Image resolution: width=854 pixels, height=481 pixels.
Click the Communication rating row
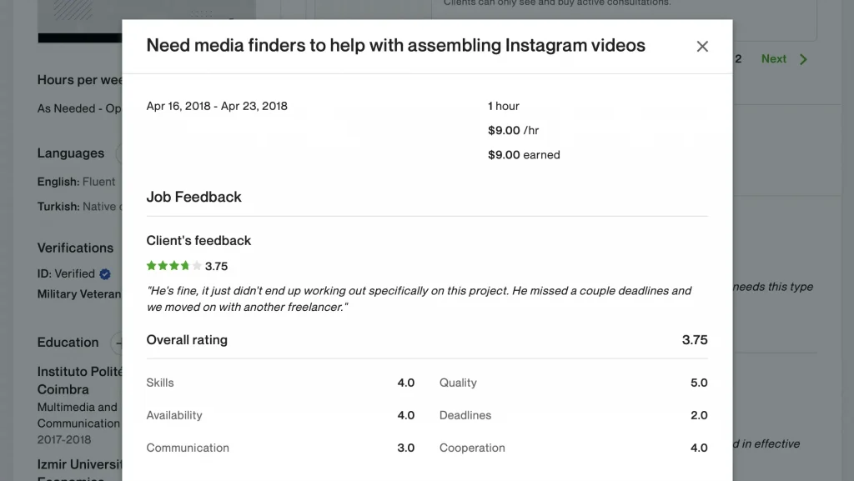[280, 448]
